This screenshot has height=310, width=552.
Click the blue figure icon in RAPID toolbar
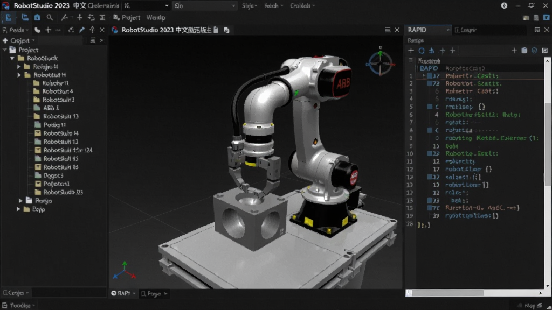coord(432,51)
